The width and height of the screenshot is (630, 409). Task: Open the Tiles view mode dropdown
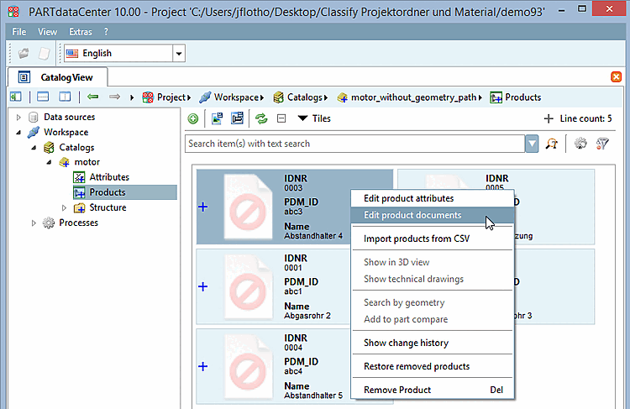point(303,119)
